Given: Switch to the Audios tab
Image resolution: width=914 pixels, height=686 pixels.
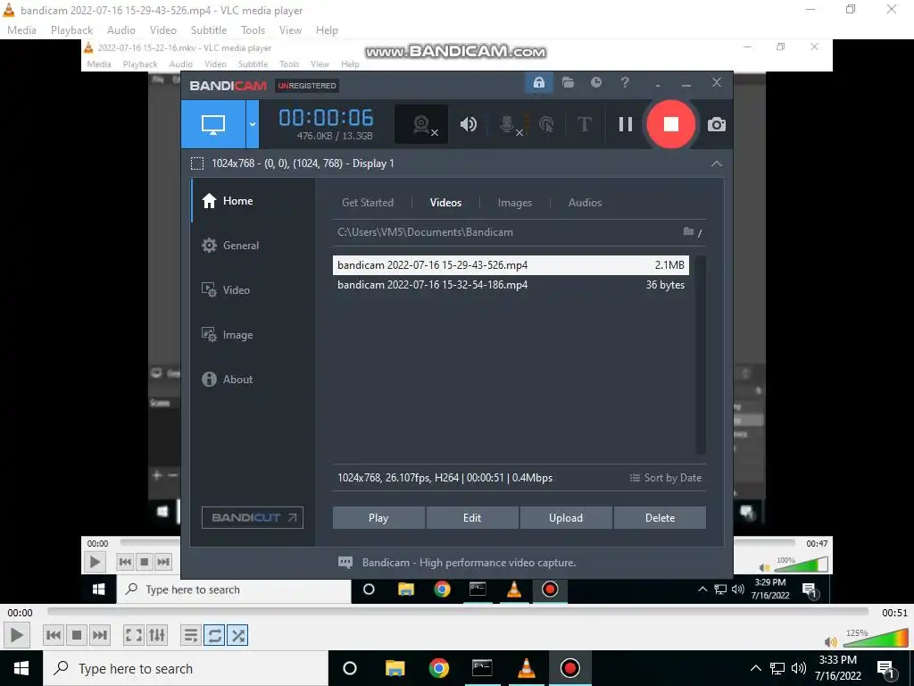Looking at the screenshot, I should click(x=585, y=203).
